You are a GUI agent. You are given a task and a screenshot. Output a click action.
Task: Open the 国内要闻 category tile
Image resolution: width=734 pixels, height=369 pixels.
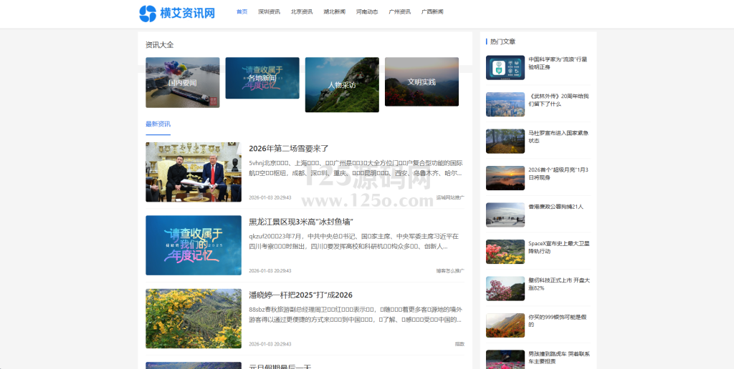(x=182, y=82)
